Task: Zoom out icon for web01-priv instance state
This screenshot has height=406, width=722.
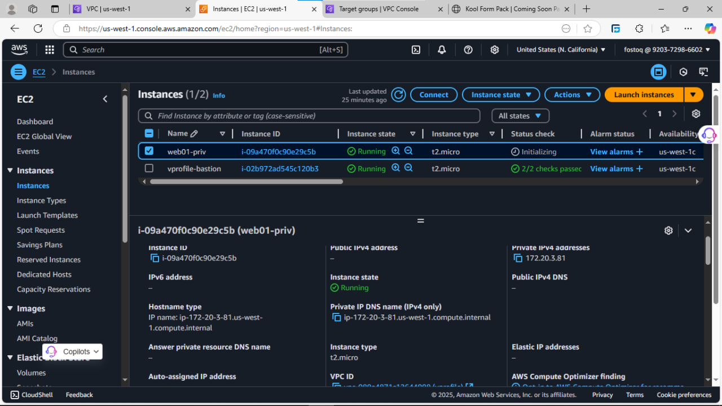Action: point(408,151)
